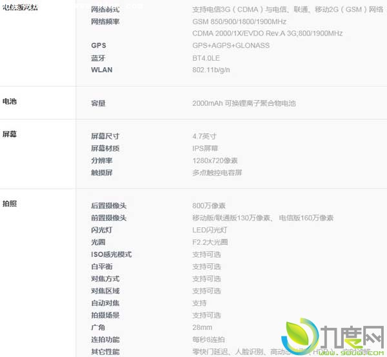The image size is (387, 357).
Task: Click the 802.11b/g/n value
Action: [x=211, y=70]
